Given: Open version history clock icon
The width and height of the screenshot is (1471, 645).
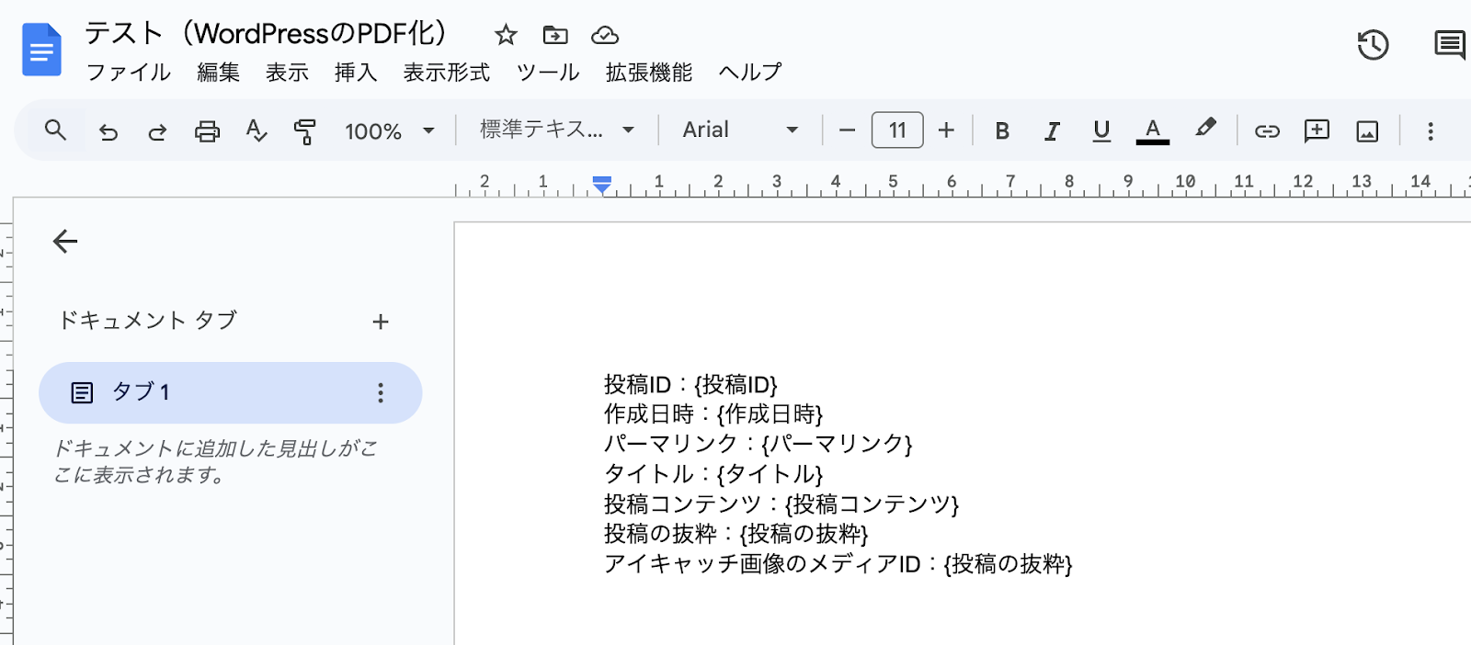Looking at the screenshot, I should click(1373, 44).
